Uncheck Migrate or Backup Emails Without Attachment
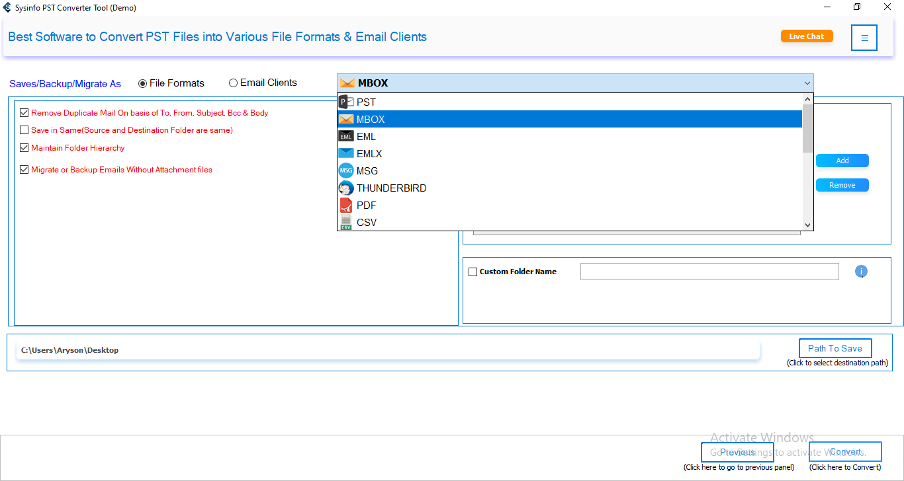The height and width of the screenshot is (481, 904). [x=24, y=170]
